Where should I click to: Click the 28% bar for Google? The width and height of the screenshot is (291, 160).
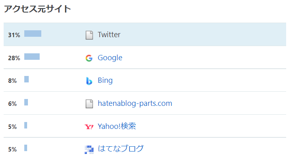[x=32, y=57]
